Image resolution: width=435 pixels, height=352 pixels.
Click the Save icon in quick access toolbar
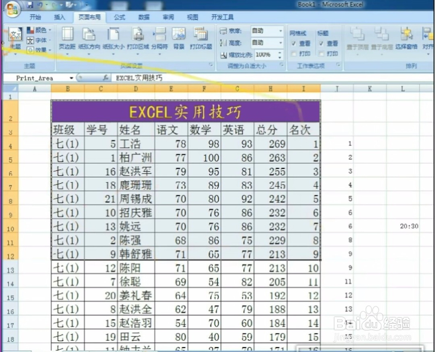[x=30, y=5]
